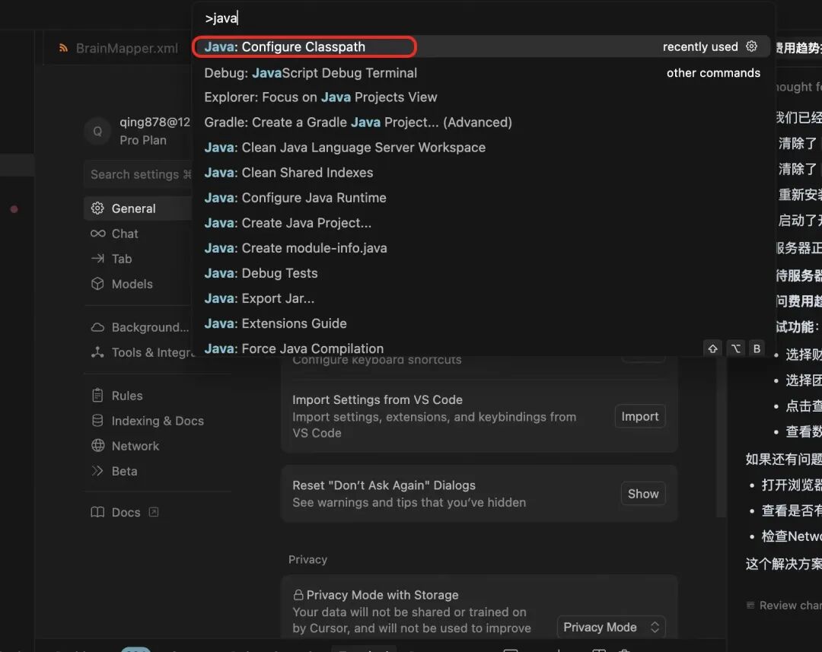Click the Privacy Mode lock icon
The height and width of the screenshot is (652, 822).
pyautogui.click(x=298, y=595)
